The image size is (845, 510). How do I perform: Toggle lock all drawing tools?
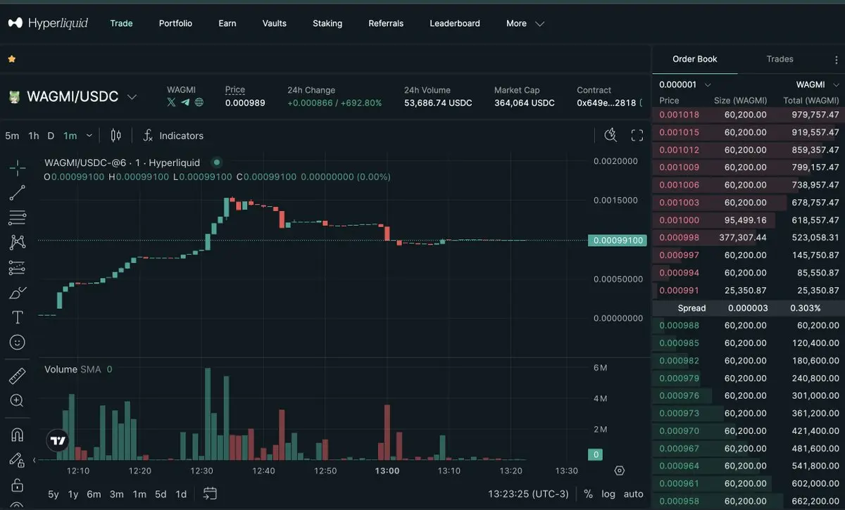tap(18, 485)
